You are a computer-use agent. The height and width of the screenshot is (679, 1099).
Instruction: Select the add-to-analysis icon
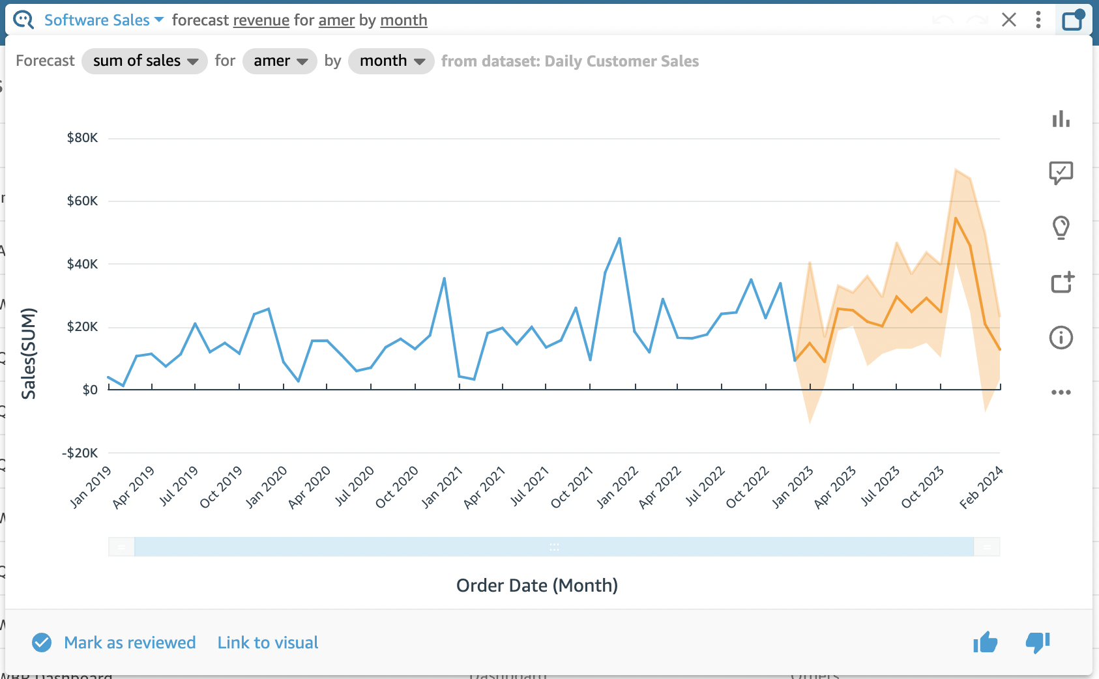click(x=1061, y=282)
